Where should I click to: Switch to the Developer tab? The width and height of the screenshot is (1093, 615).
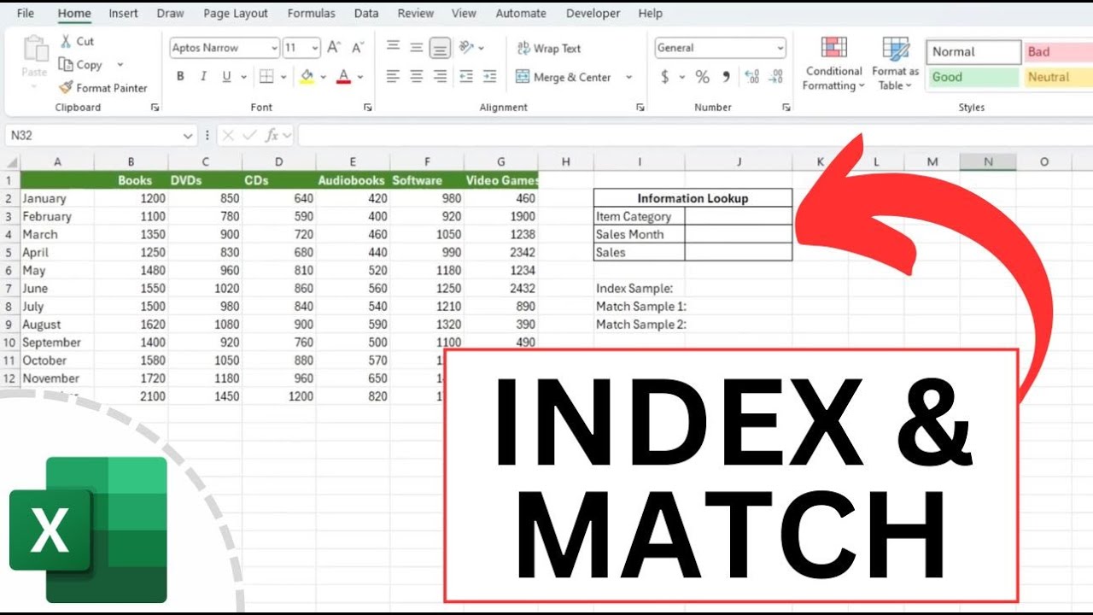[593, 13]
